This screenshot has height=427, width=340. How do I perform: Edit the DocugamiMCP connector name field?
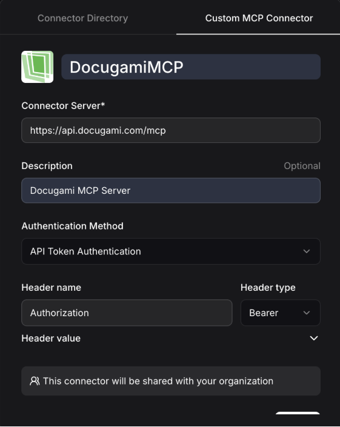coord(191,67)
